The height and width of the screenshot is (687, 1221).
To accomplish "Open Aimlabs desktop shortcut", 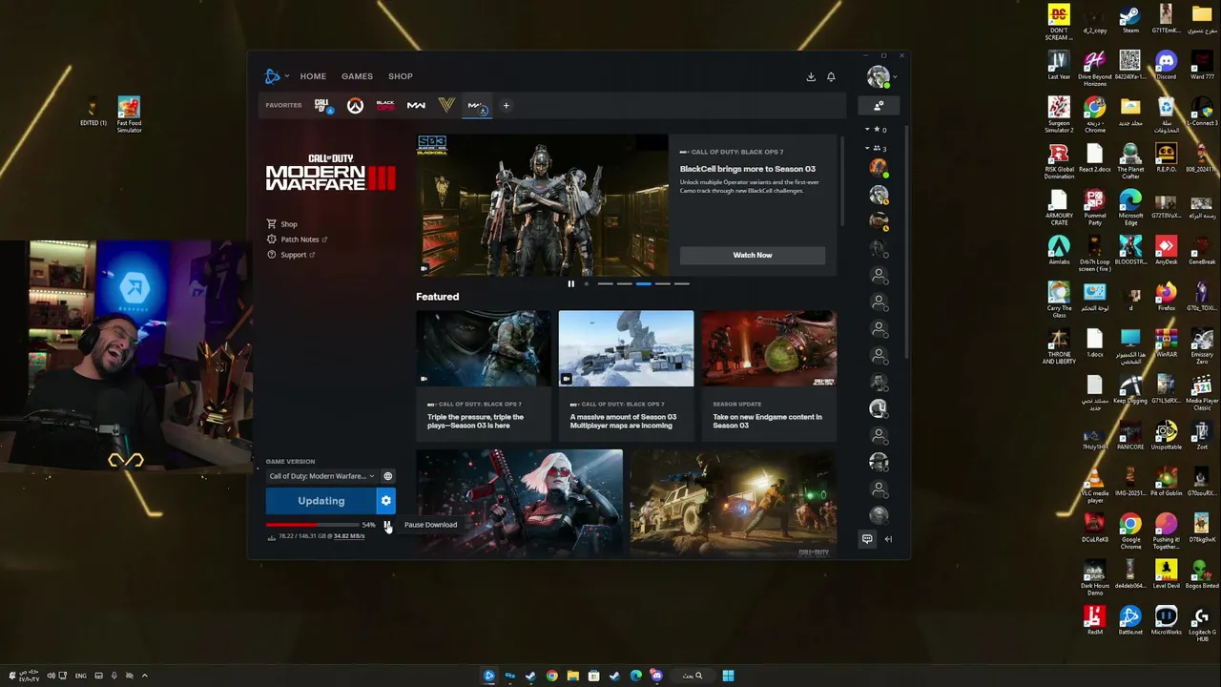I will (1059, 252).
